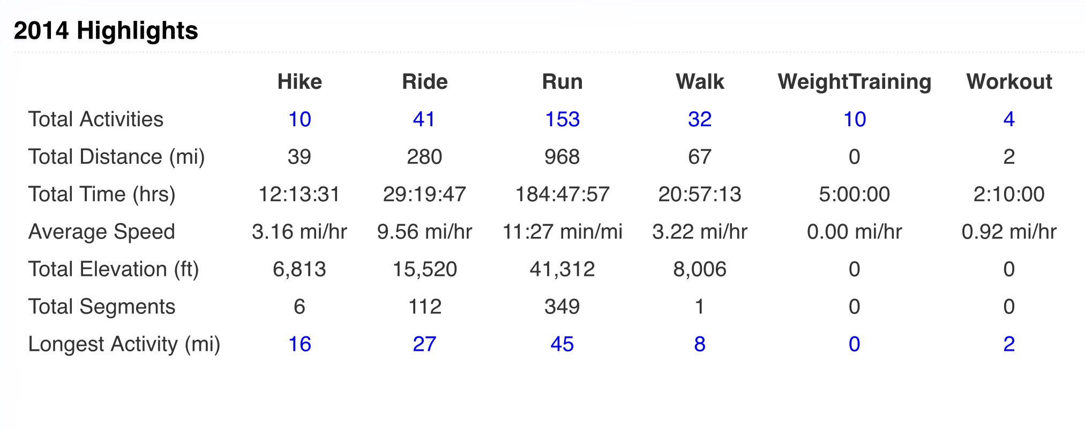Open Hike total activities link 10
The image size is (1085, 430).
[x=300, y=119]
